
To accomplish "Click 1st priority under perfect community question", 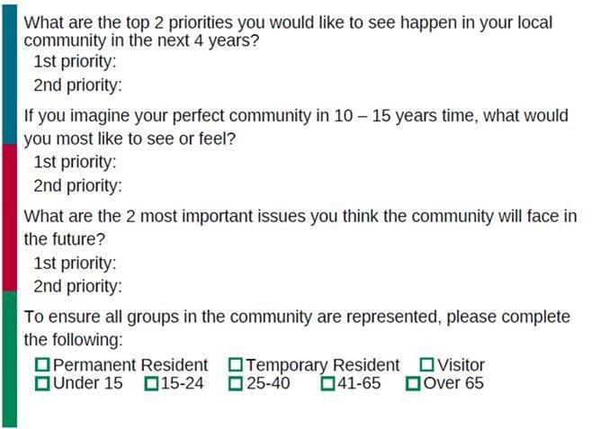I will (x=76, y=163).
